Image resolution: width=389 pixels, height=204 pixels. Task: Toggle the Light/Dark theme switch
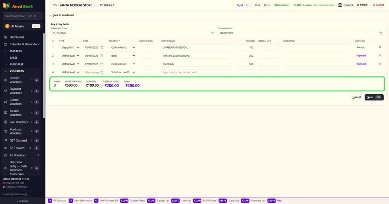(249, 5)
